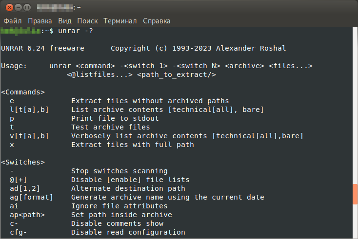Open the Справка menu
This screenshot has height=239, width=358.
[157, 21]
